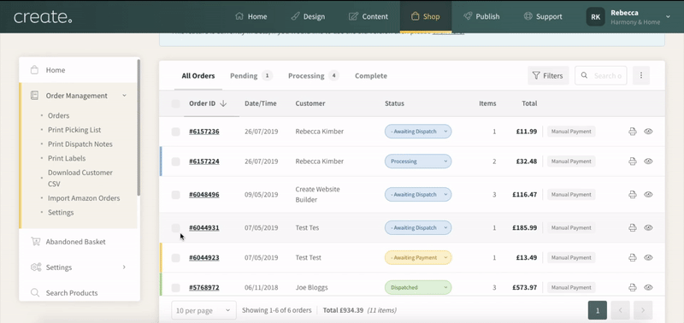Open Print Dispatch Notes
Screen dimensions: 684x323
click(80, 144)
